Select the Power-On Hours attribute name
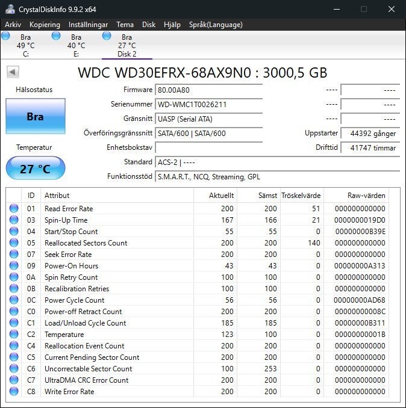Viewport: 406px width, 408px height. pyautogui.click(x=71, y=265)
